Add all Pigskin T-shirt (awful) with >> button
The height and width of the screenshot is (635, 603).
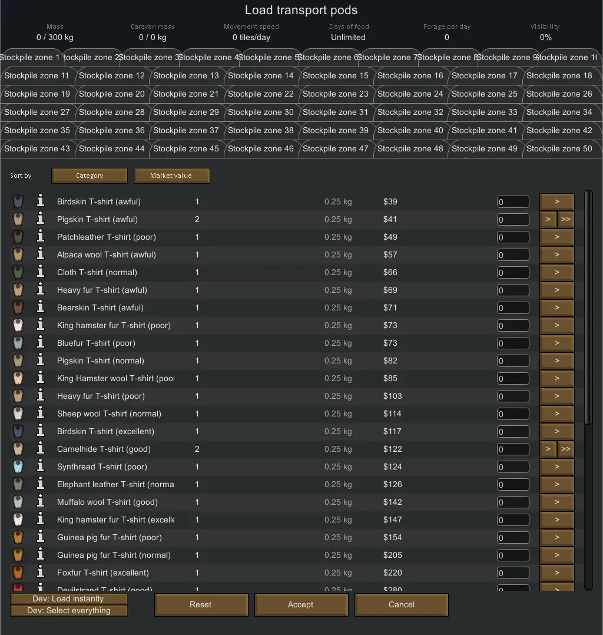pyautogui.click(x=565, y=219)
